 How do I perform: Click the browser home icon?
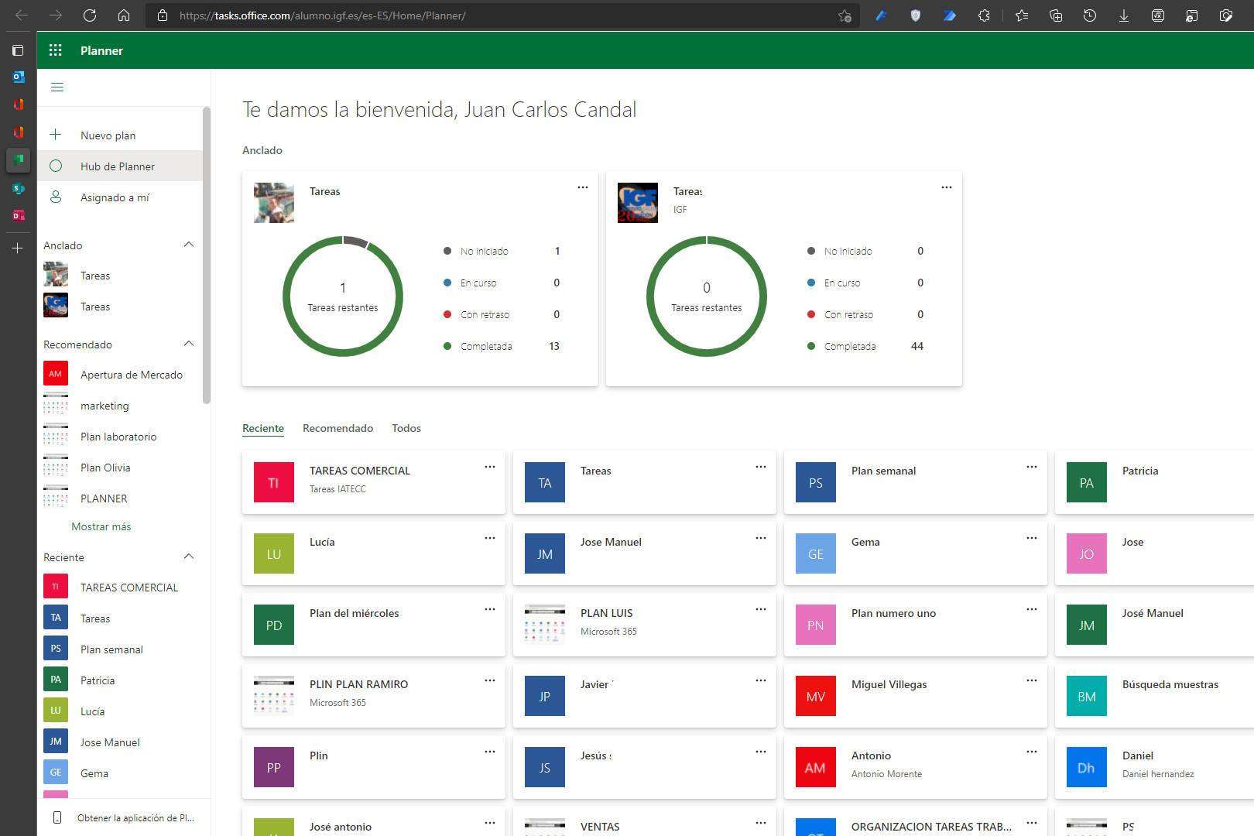[x=124, y=15]
